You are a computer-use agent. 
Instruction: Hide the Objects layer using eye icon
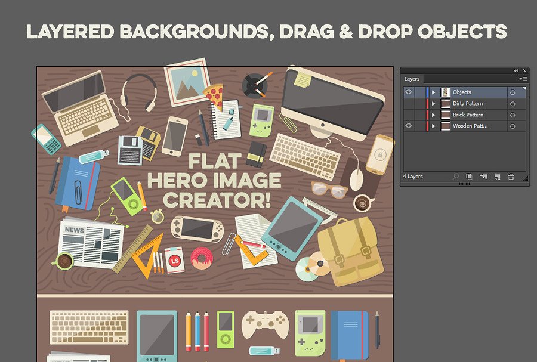coord(409,92)
